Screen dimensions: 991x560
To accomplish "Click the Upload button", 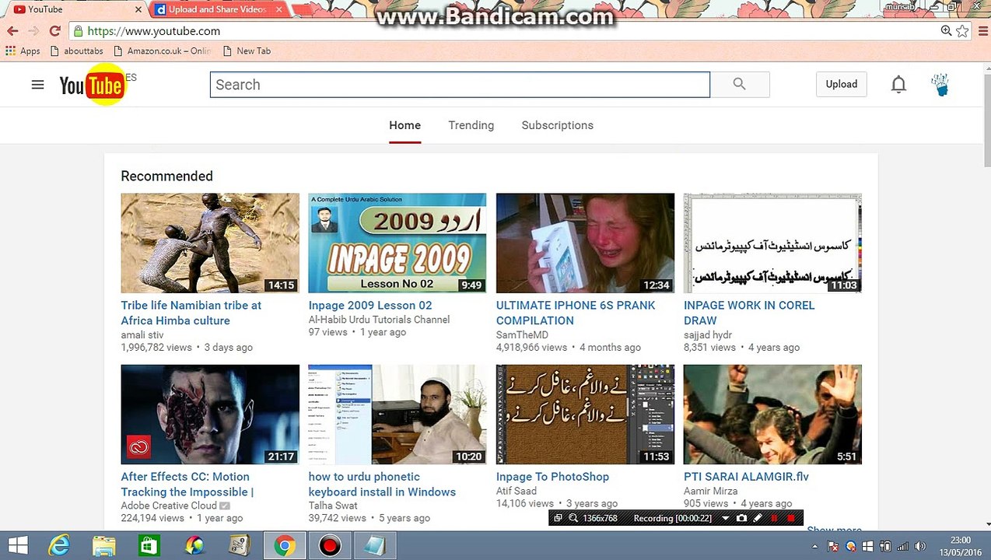I will (841, 84).
